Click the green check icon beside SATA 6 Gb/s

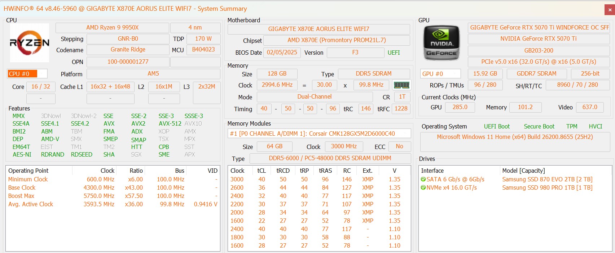tap(423, 179)
